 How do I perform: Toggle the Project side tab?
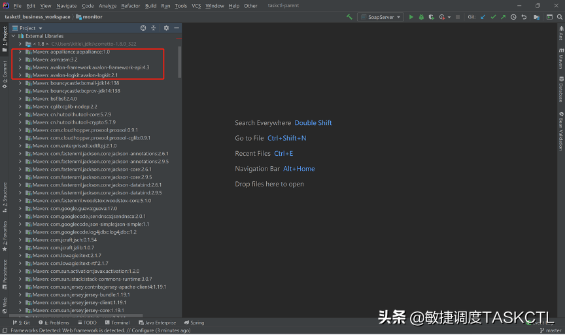tap(5, 39)
